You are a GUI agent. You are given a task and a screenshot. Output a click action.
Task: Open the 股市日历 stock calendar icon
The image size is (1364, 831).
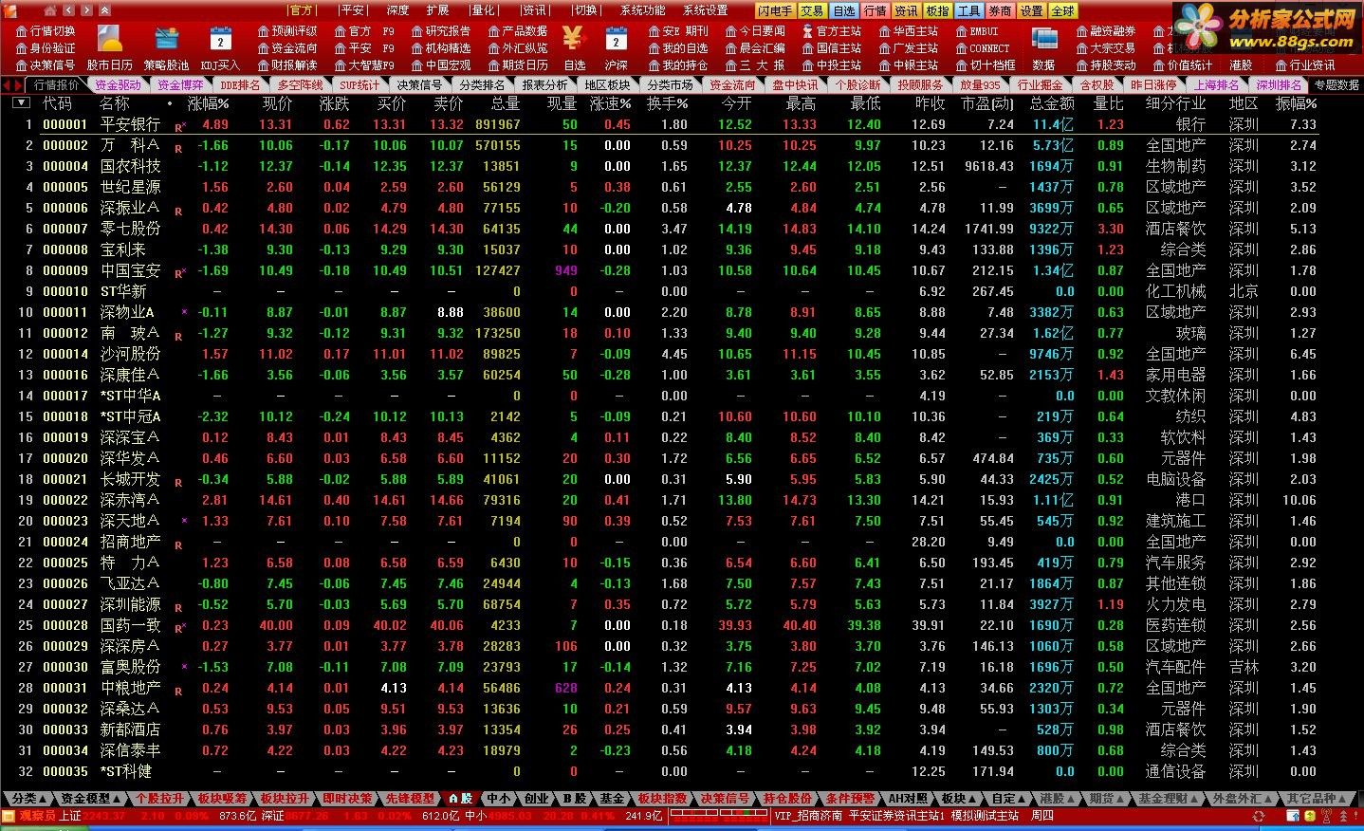pos(110,47)
